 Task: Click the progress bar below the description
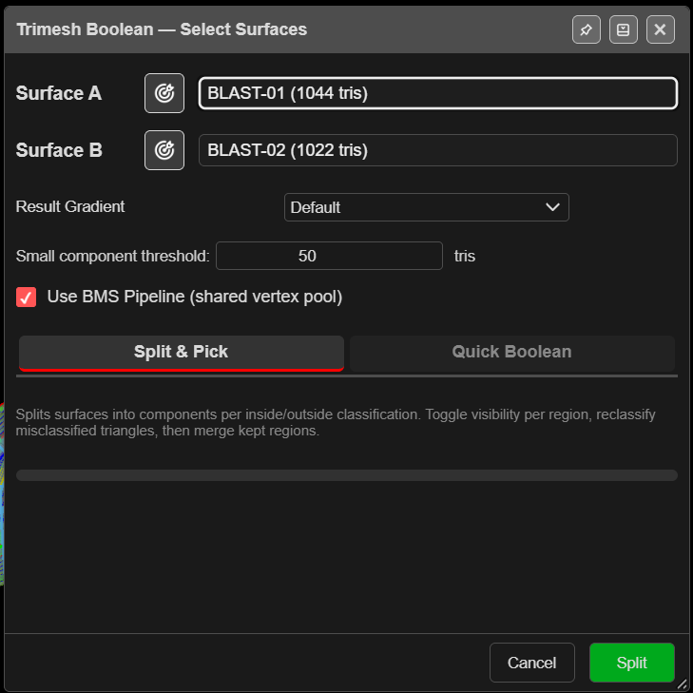pos(346,475)
